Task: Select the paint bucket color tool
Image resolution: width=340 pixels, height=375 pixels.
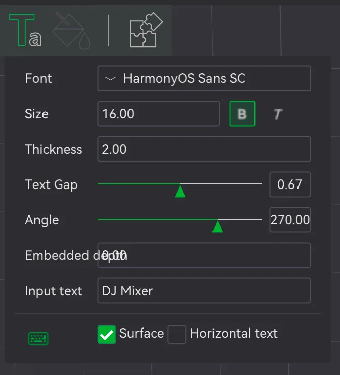Action: [x=71, y=30]
